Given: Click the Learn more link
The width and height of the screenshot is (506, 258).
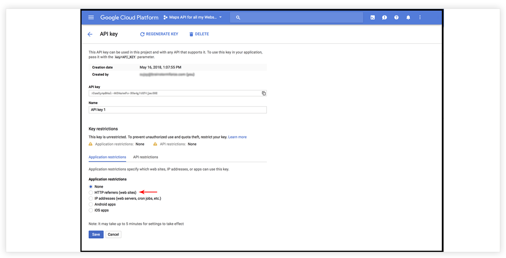Looking at the screenshot, I should (x=237, y=137).
